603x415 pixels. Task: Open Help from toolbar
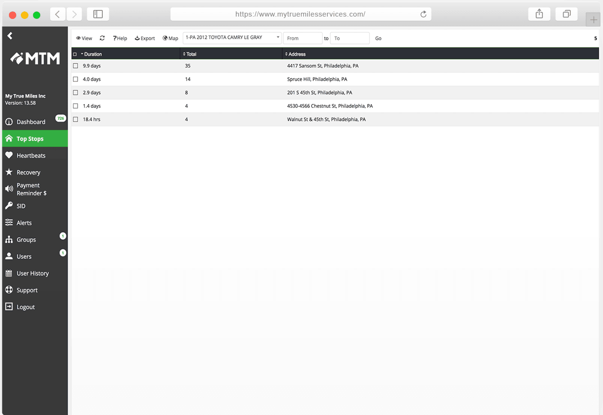click(120, 38)
